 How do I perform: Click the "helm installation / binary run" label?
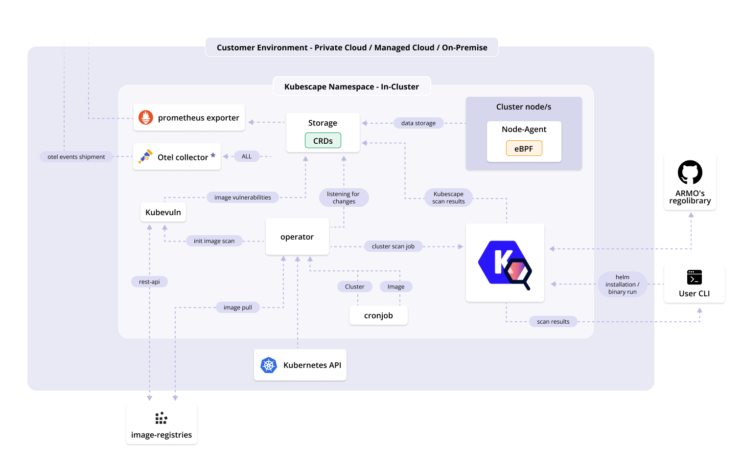pyautogui.click(x=622, y=284)
